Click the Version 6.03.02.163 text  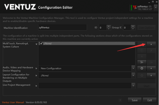pos(36,102)
